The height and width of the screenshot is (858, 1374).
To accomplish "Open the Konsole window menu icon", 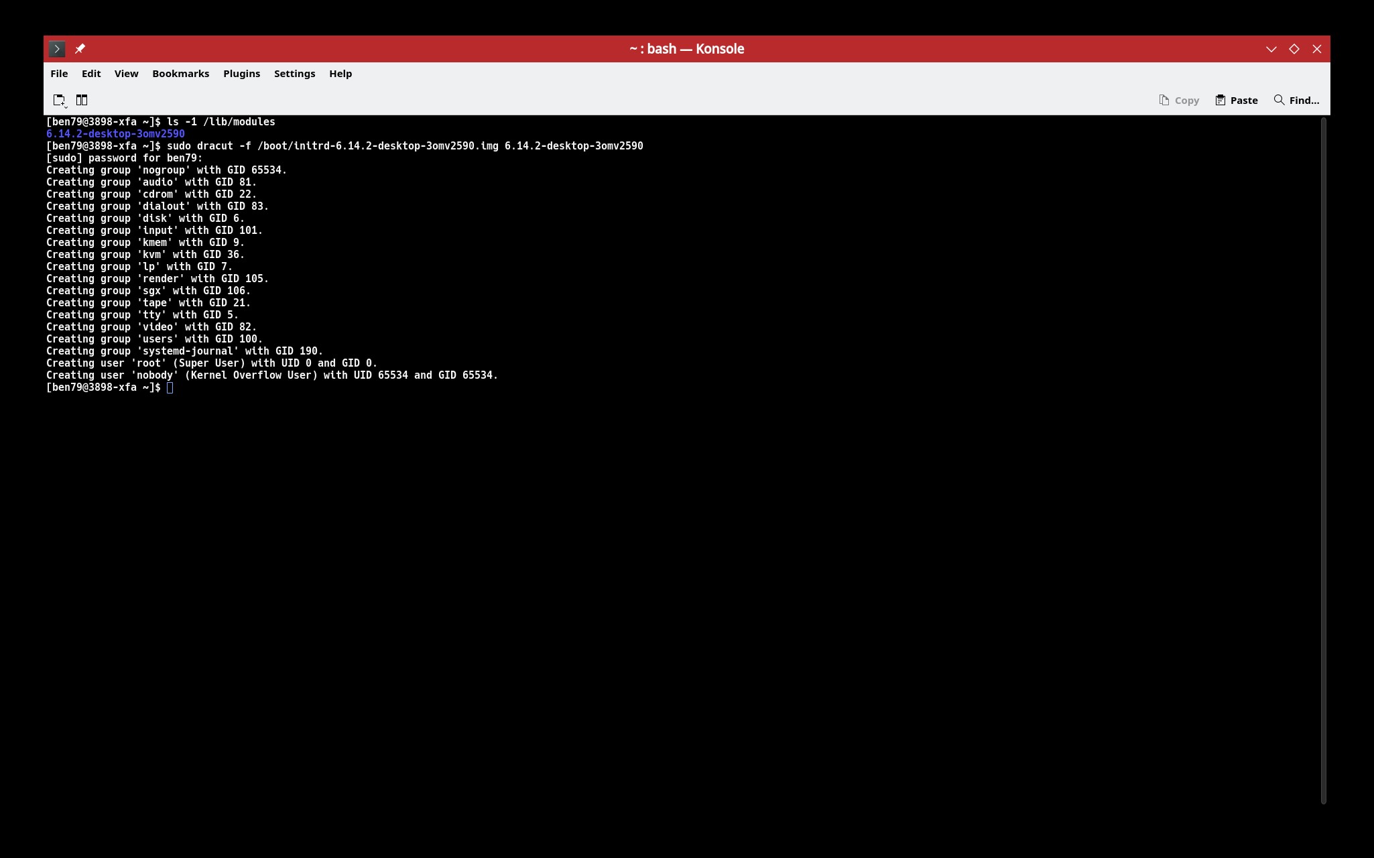I will 57,49.
